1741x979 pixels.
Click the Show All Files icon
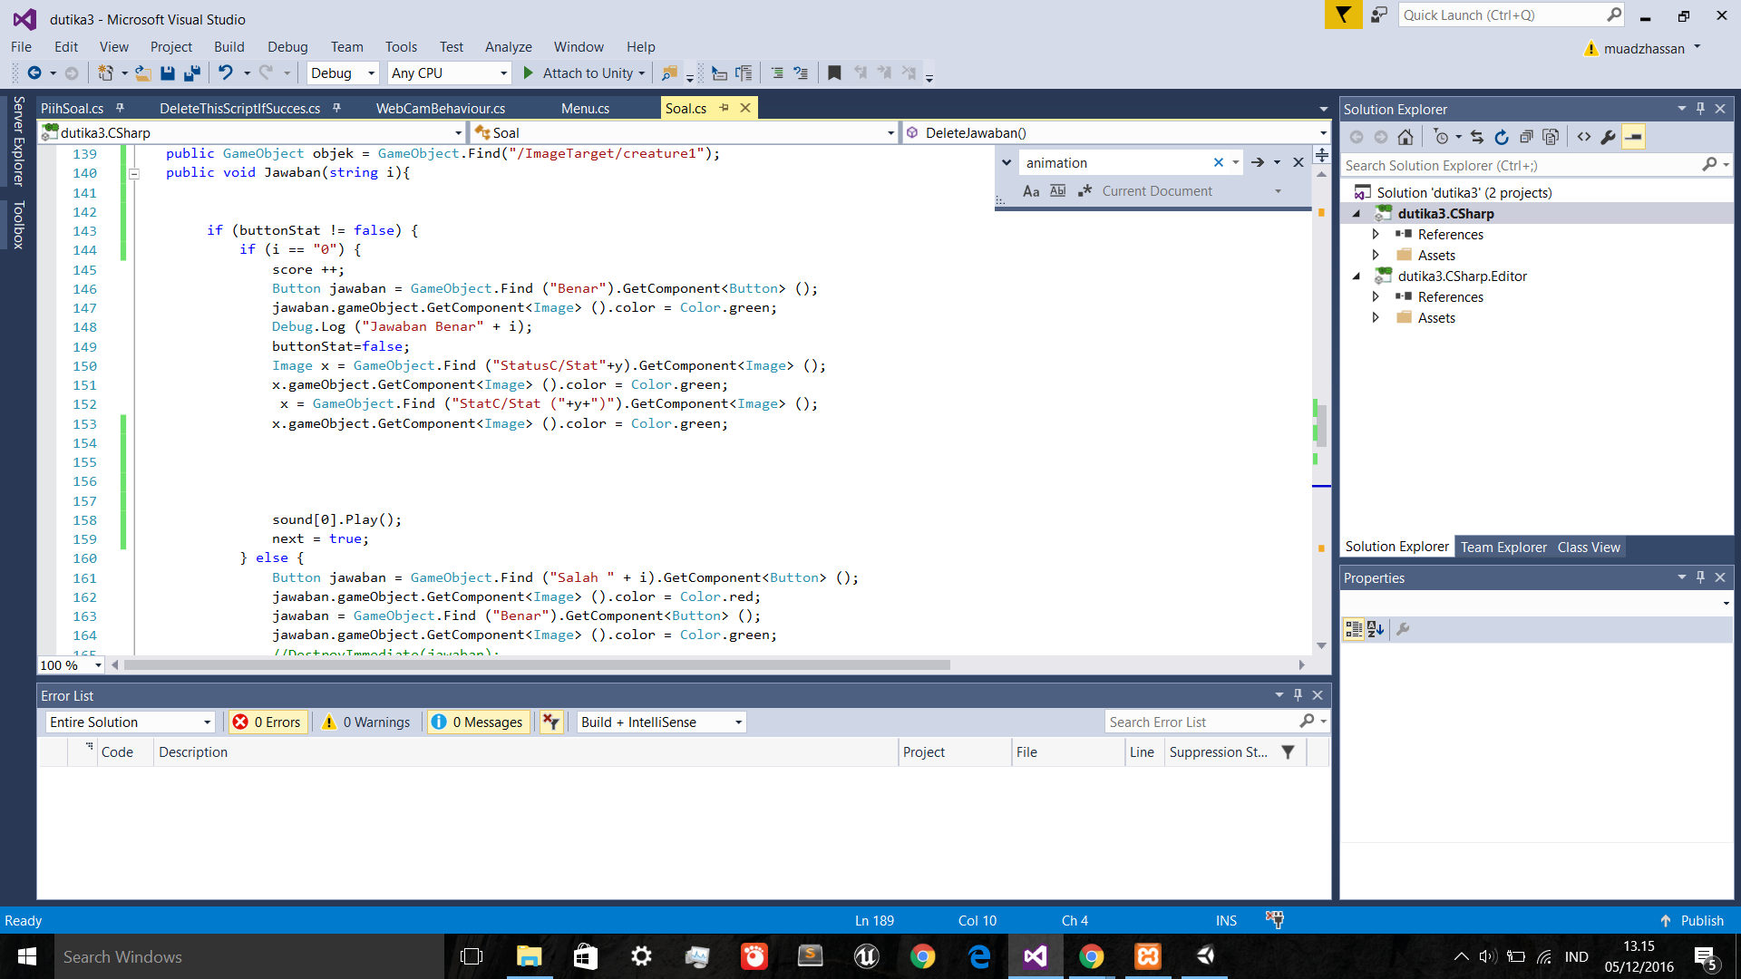tap(1551, 137)
